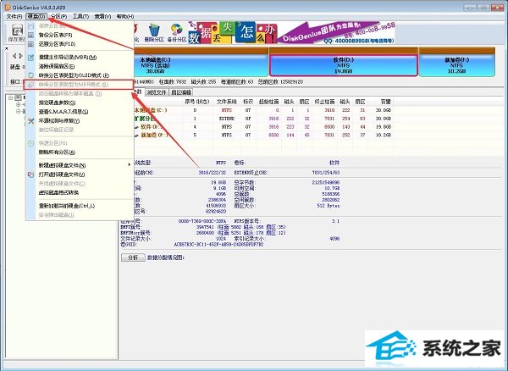This screenshot has height=371, width=508.
Task: Choose 坏道检测与修复(Y) menu entry
Action: tap(80, 121)
